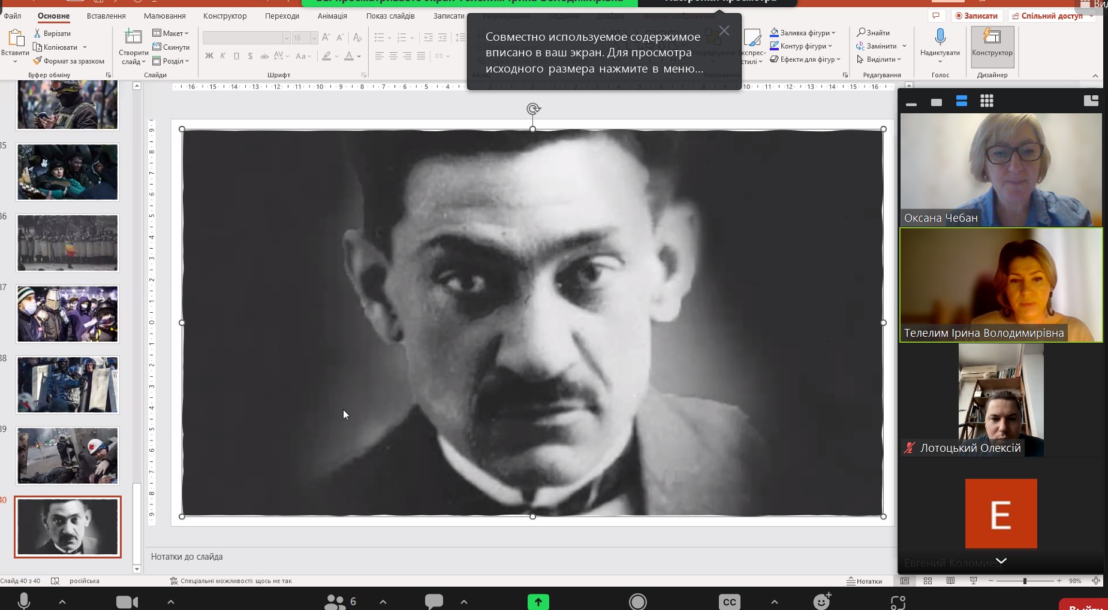This screenshot has height=610, width=1108.
Task: Expand the Select (Виділити) dropdown
Action: pos(880,59)
